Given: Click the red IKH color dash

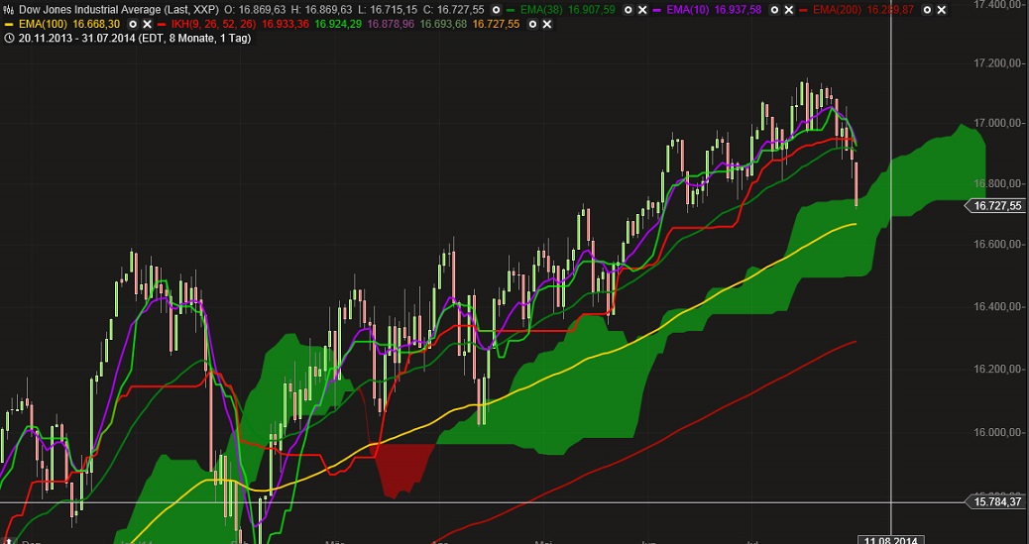Looking at the screenshot, I should pos(163,25).
